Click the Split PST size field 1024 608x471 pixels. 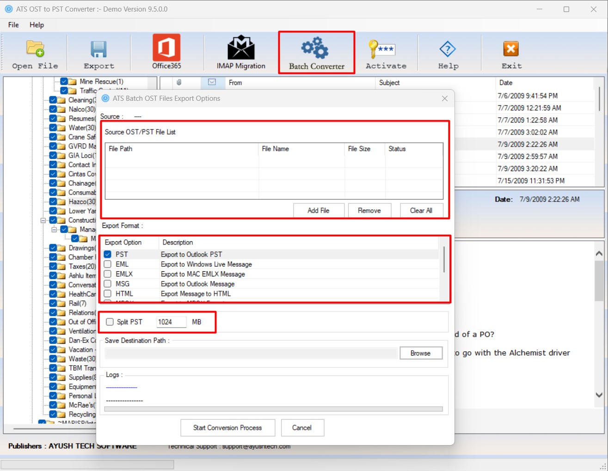tap(171, 322)
